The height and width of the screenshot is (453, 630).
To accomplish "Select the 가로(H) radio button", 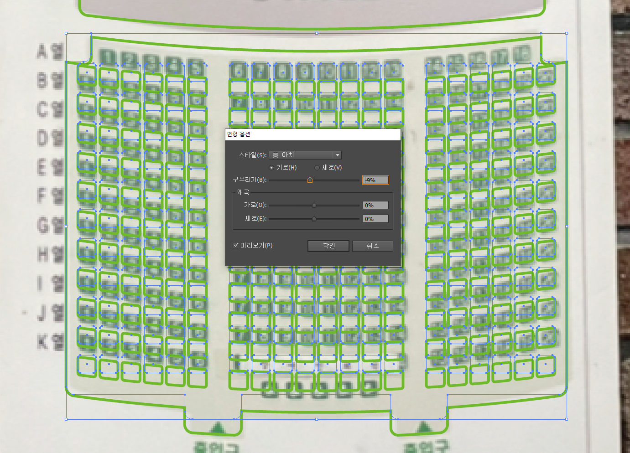I will pyautogui.click(x=271, y=168).
